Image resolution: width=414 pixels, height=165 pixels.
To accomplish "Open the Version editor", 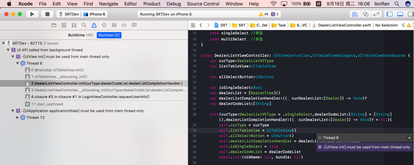I will [377, 14].
